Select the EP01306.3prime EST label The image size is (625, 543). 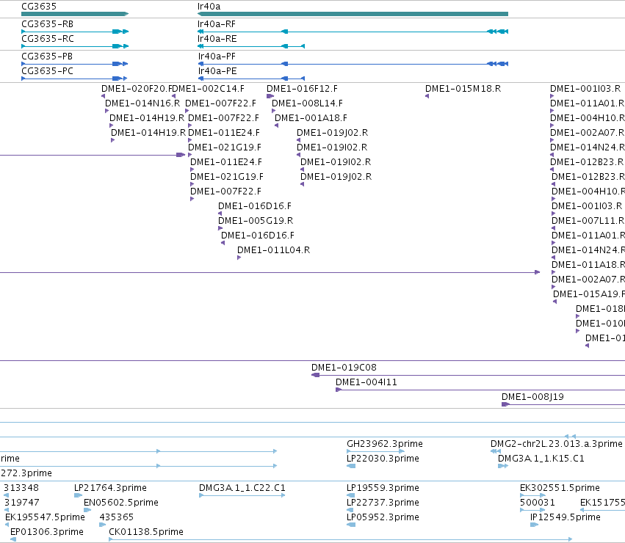point(47,532)
